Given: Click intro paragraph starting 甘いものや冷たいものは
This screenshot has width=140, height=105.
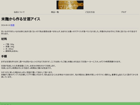Looking at the screenshot, I should (69, 33).
